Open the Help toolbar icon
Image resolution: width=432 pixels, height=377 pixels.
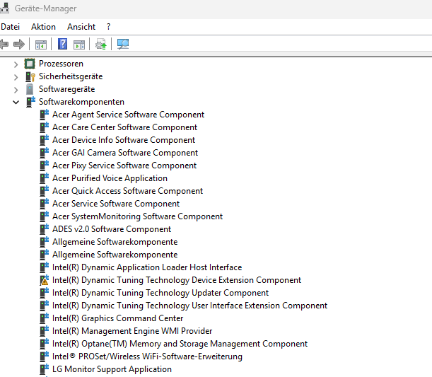tap(62, 44)
